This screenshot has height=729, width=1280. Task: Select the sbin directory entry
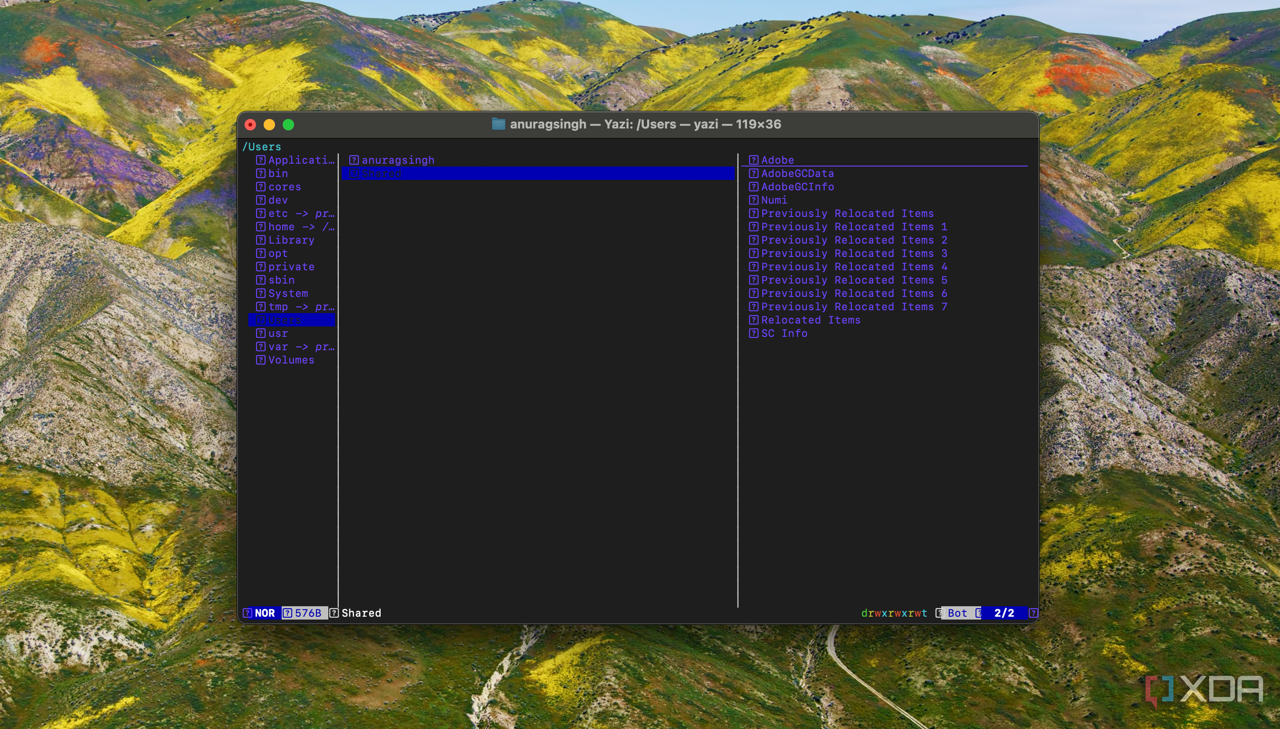point(275,280)
